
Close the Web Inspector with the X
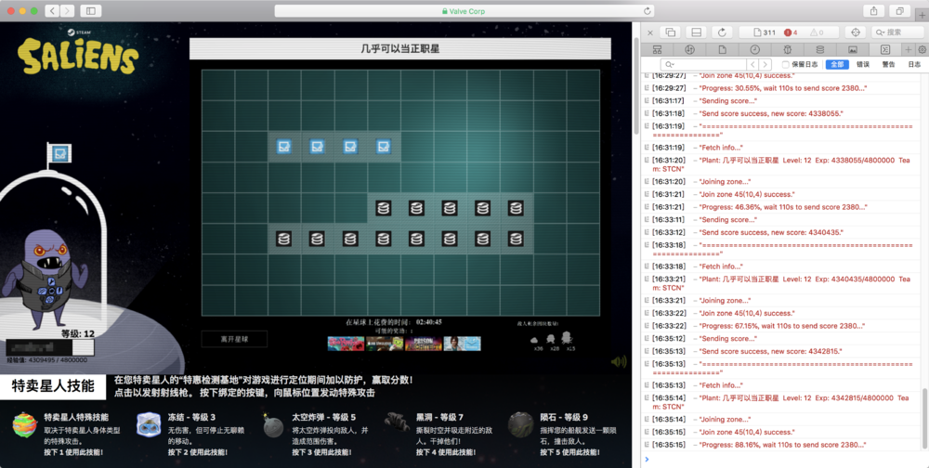coord(650,32)
